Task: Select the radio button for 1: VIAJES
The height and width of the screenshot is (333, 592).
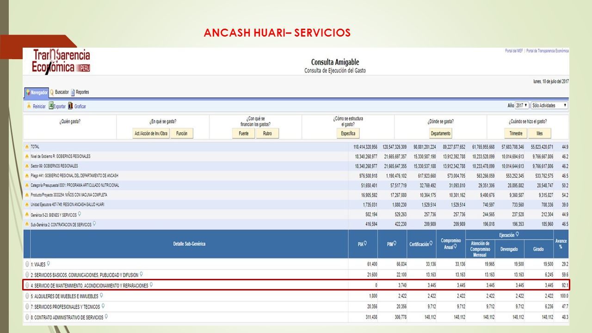Action: [x=27, y=265]
